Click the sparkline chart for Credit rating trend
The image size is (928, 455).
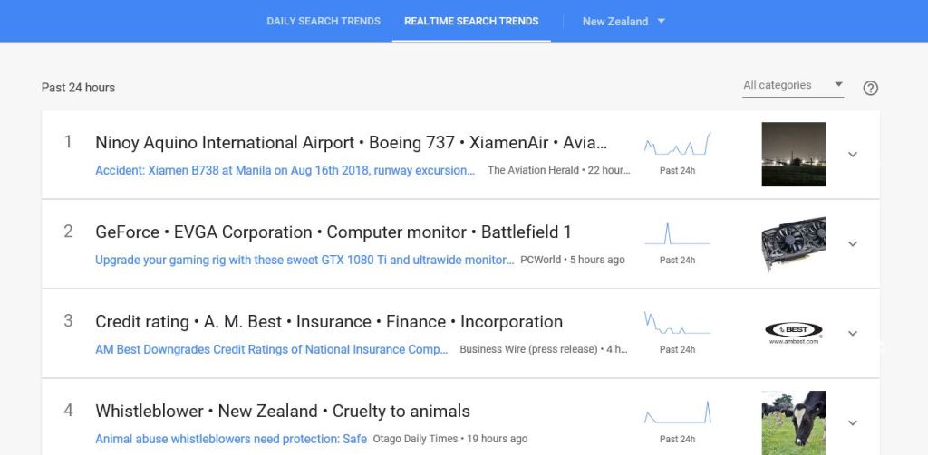[x=677, y=324]
